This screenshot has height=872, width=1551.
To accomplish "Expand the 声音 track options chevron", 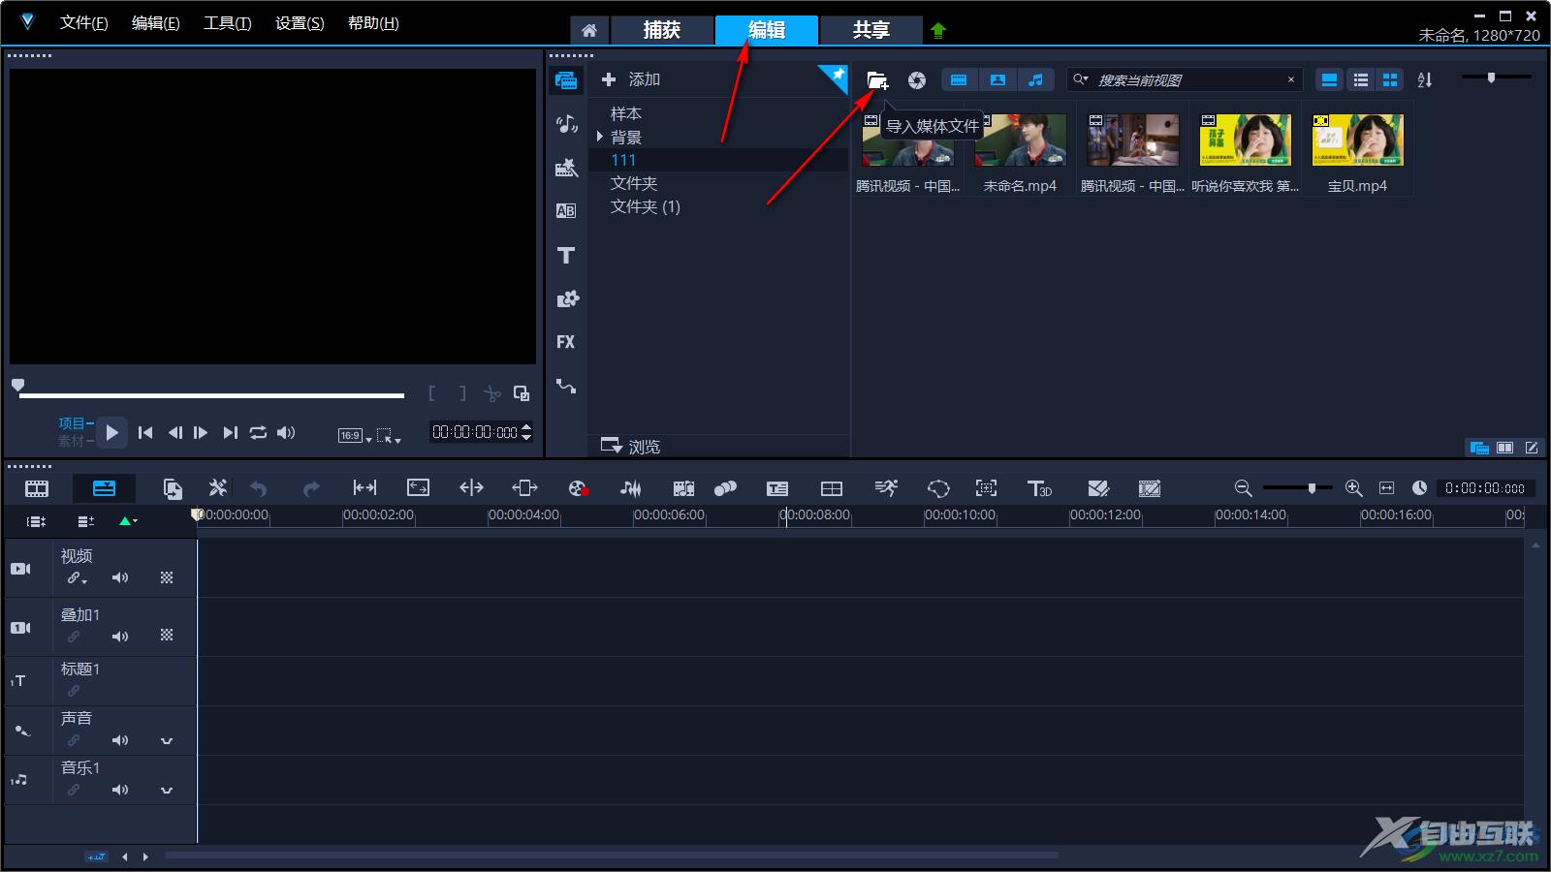I will point(167,741).
